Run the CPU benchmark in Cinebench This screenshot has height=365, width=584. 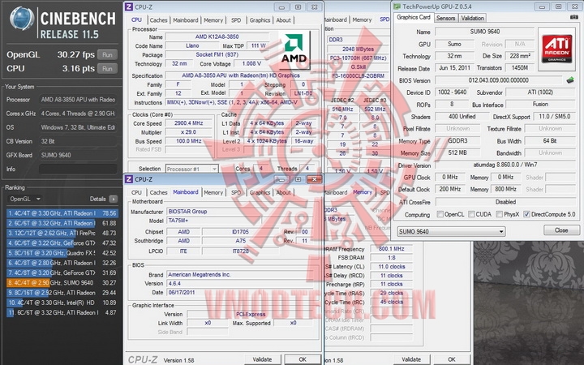pos(107,68)
